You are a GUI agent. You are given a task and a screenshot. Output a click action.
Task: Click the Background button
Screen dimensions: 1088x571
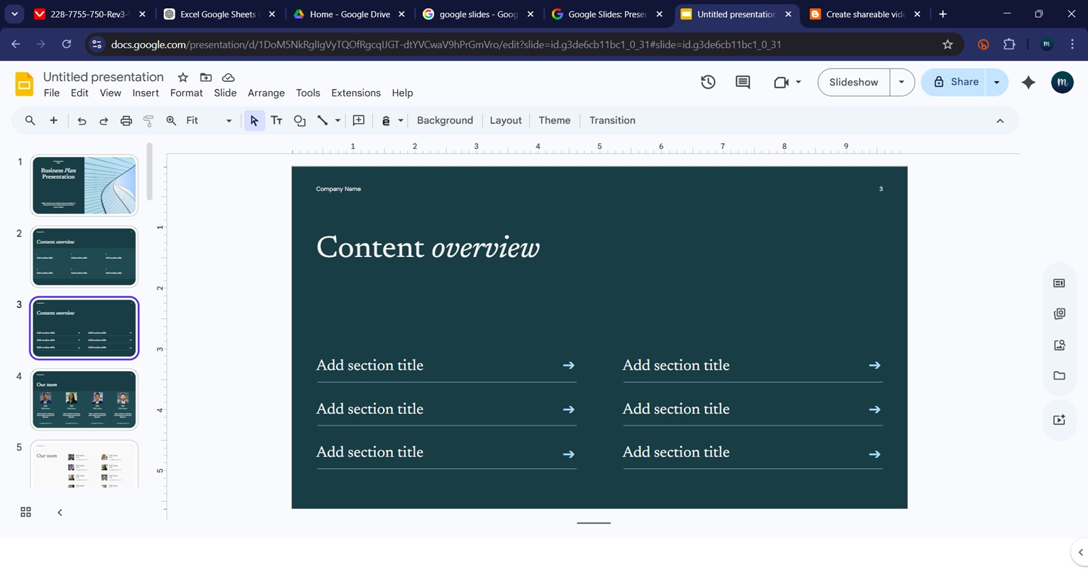pos(445,120)
